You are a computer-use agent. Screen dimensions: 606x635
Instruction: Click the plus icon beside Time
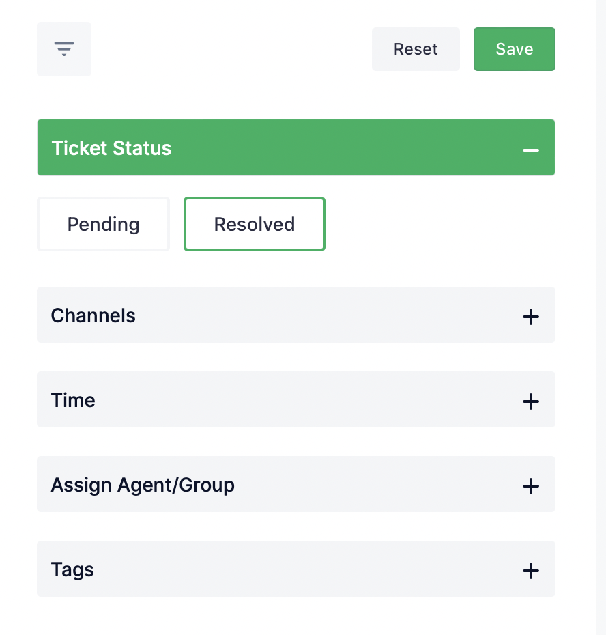click(x=530, y=401)
